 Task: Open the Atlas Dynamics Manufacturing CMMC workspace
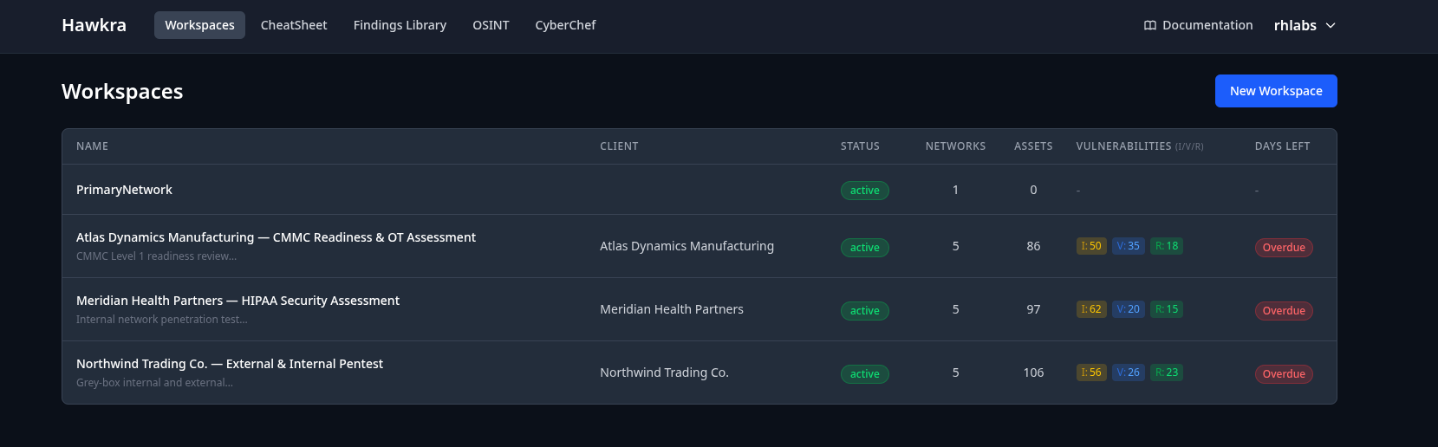coord(276,237)
